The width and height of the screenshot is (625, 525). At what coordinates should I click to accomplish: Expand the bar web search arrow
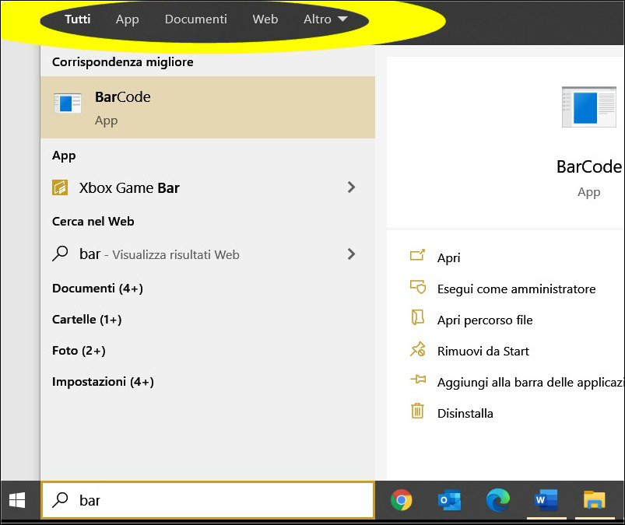coord(351,254)
